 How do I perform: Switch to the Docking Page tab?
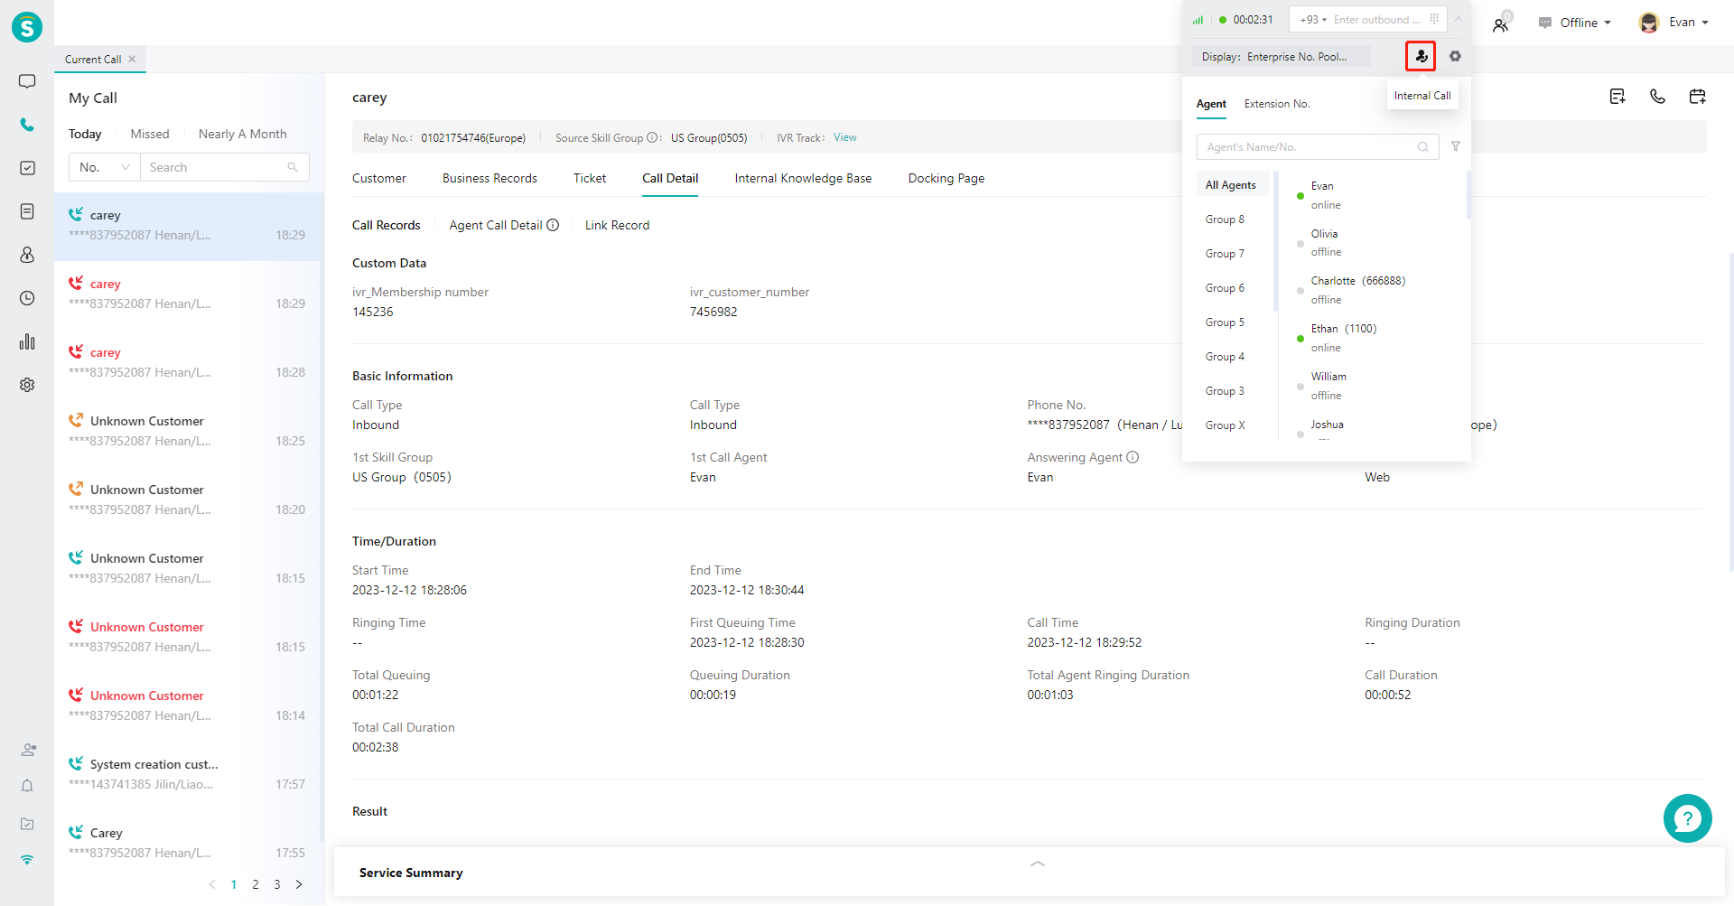(x=946, y=178)
